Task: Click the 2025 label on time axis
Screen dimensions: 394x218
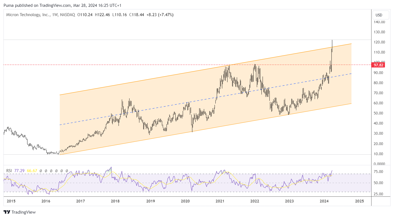Action: 359,201
